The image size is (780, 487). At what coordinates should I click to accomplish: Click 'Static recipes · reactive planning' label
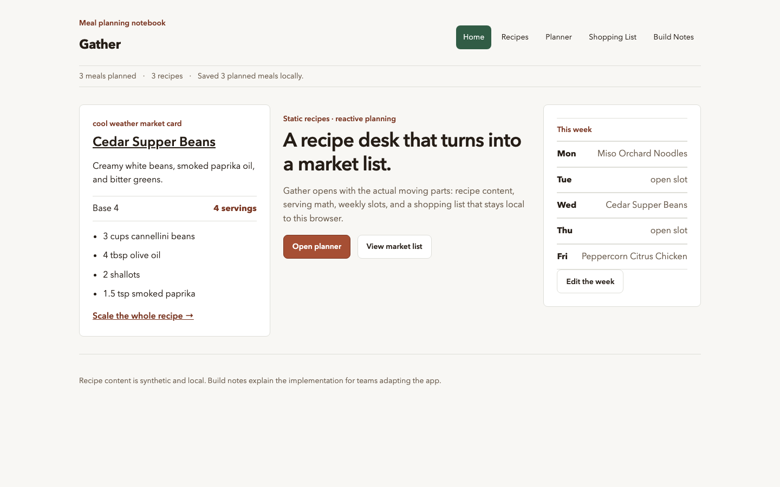click(340, 119)
